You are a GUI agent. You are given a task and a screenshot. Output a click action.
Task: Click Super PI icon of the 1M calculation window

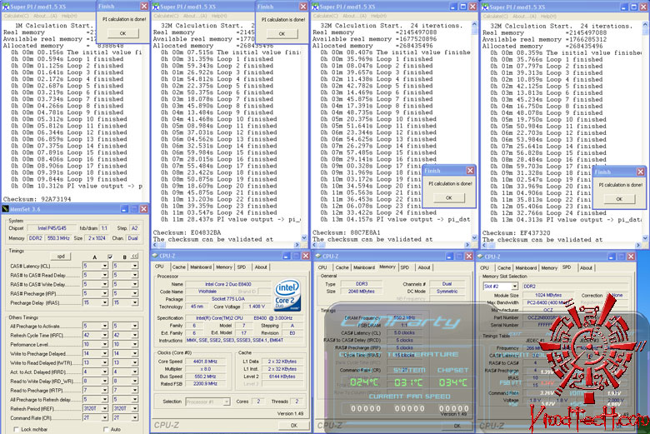[x=6, y=7]
